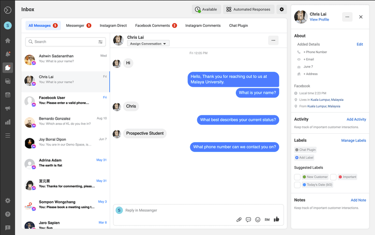Open saved replies speech bubble icon
375x235 pixels.
pyautogui.click(x=248, y=220)
